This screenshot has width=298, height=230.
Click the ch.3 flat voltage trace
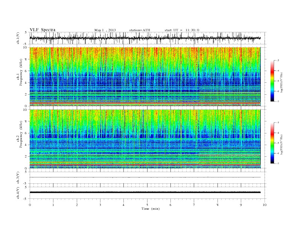coord(145,177)
